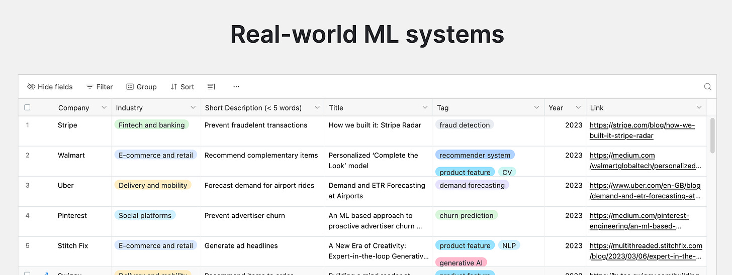The image size is (732, 275).
Task: Click the recommender system tag
Action: (x=475, y=155)
